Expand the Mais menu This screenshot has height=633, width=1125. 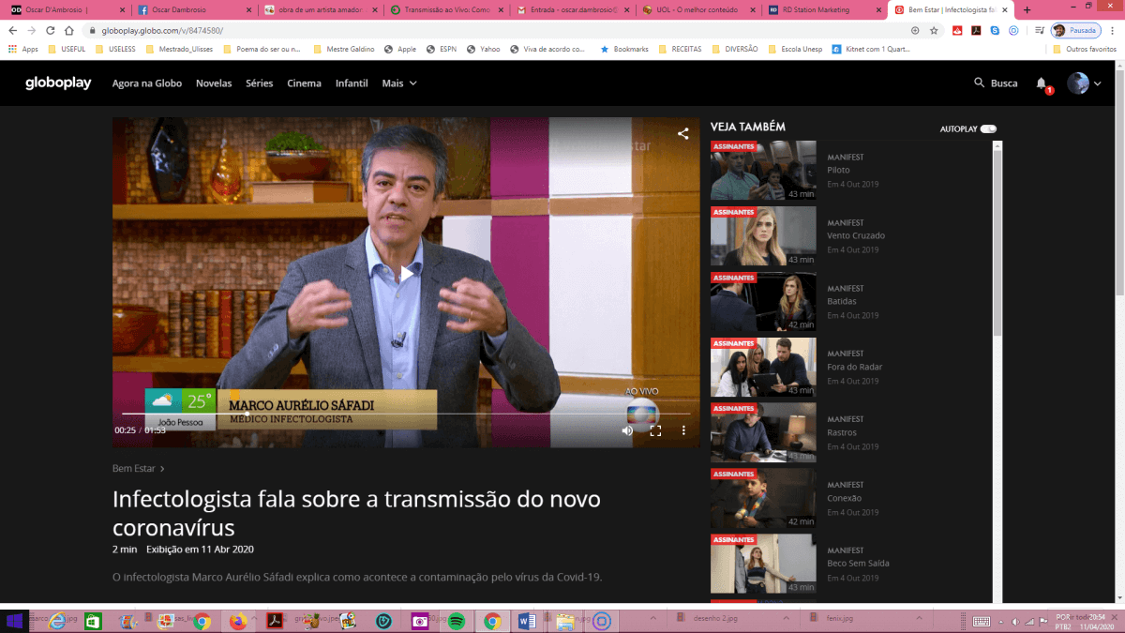pos(399,83)
